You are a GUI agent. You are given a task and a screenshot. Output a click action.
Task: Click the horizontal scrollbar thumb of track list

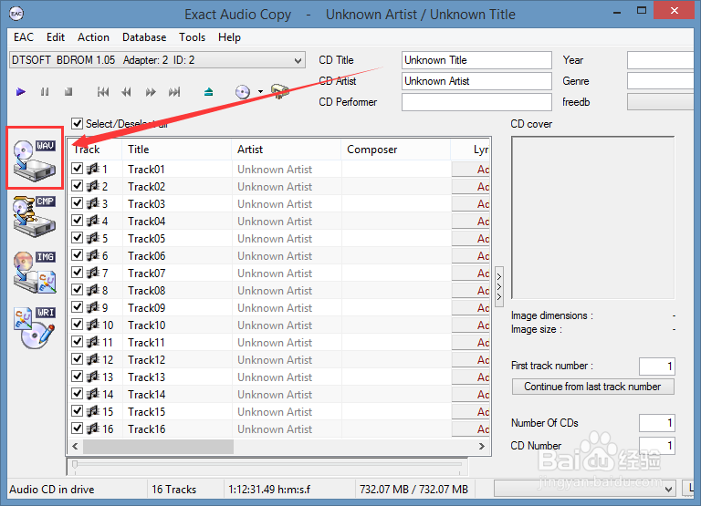click(158, 446)
